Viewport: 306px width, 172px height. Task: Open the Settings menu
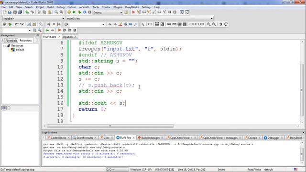(x=147, y=7)
